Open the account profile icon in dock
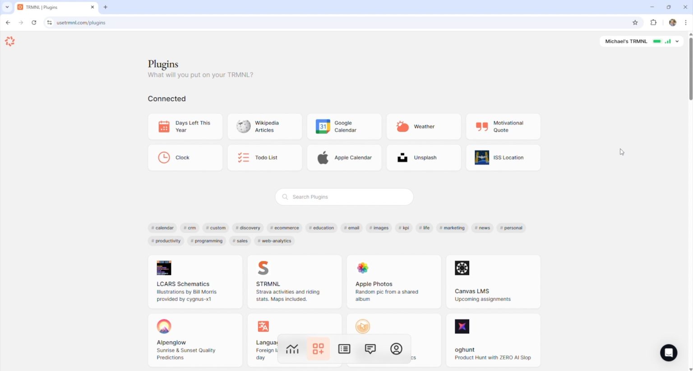 396,349
